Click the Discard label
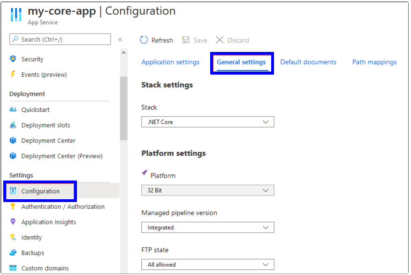411x275 pixels. tap(238, 40)
